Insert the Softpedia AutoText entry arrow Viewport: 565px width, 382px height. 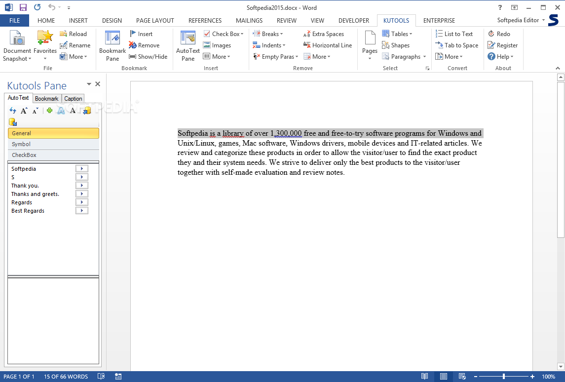pos(82,168)
